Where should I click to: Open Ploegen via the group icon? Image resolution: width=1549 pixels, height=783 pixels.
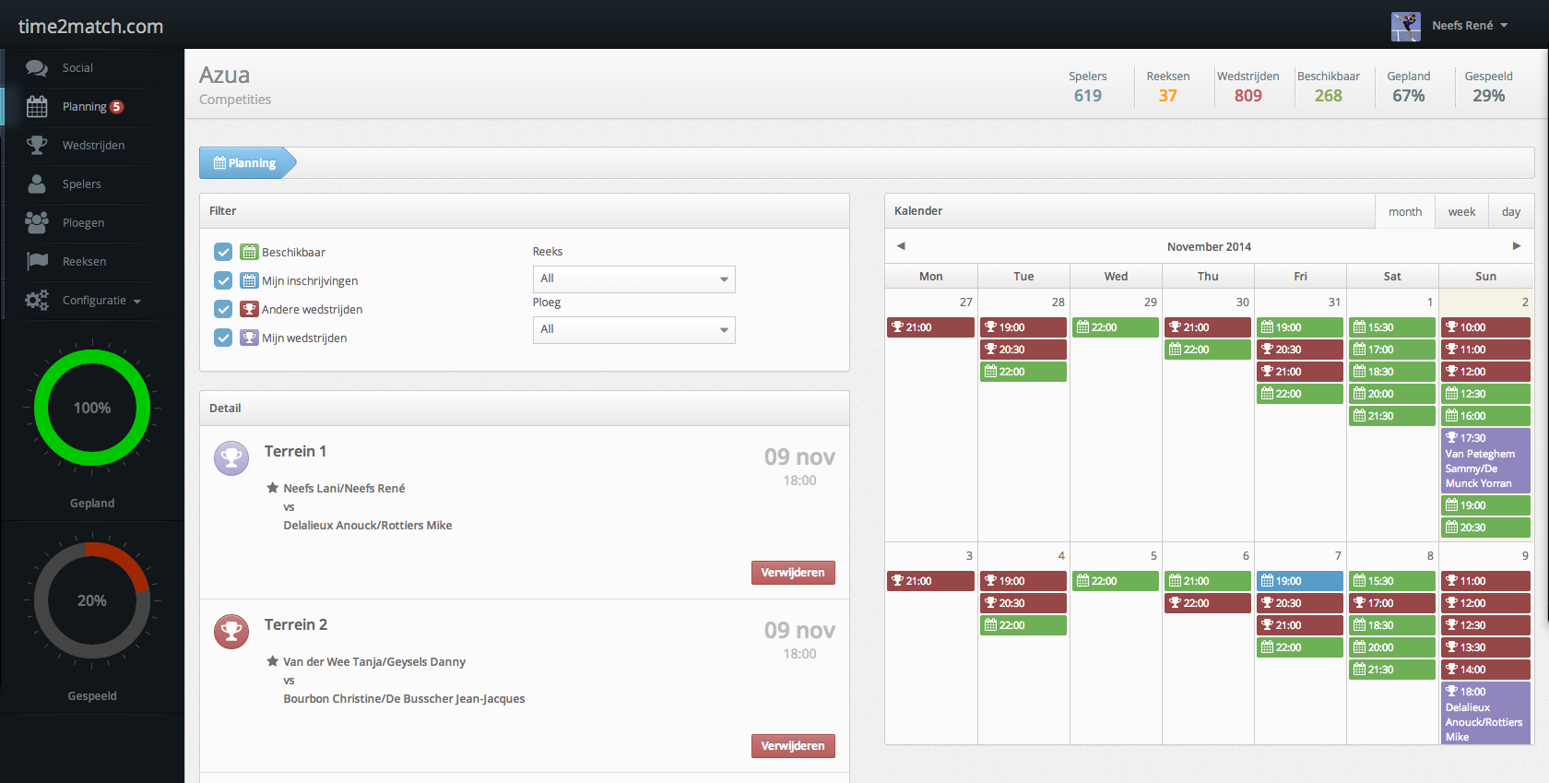37,223
